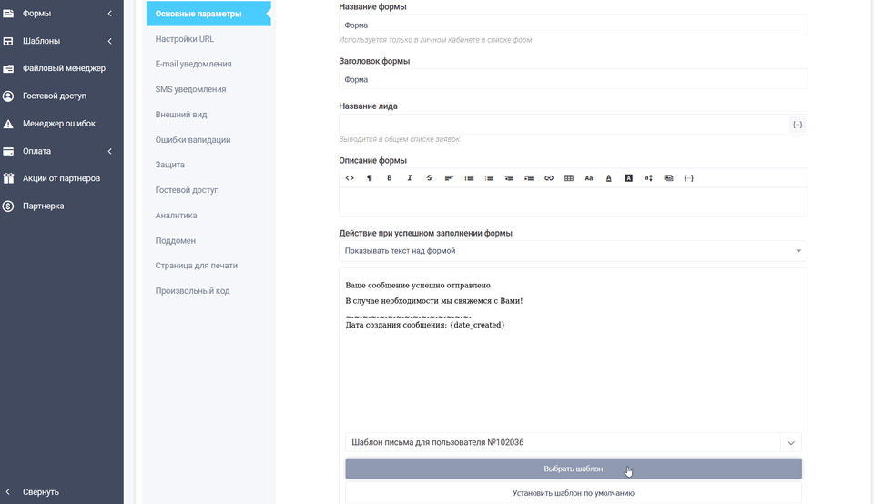This screenshot has height=504, width=874.
Task: Apply strikethrough formatting
Action: pos(429,178)
